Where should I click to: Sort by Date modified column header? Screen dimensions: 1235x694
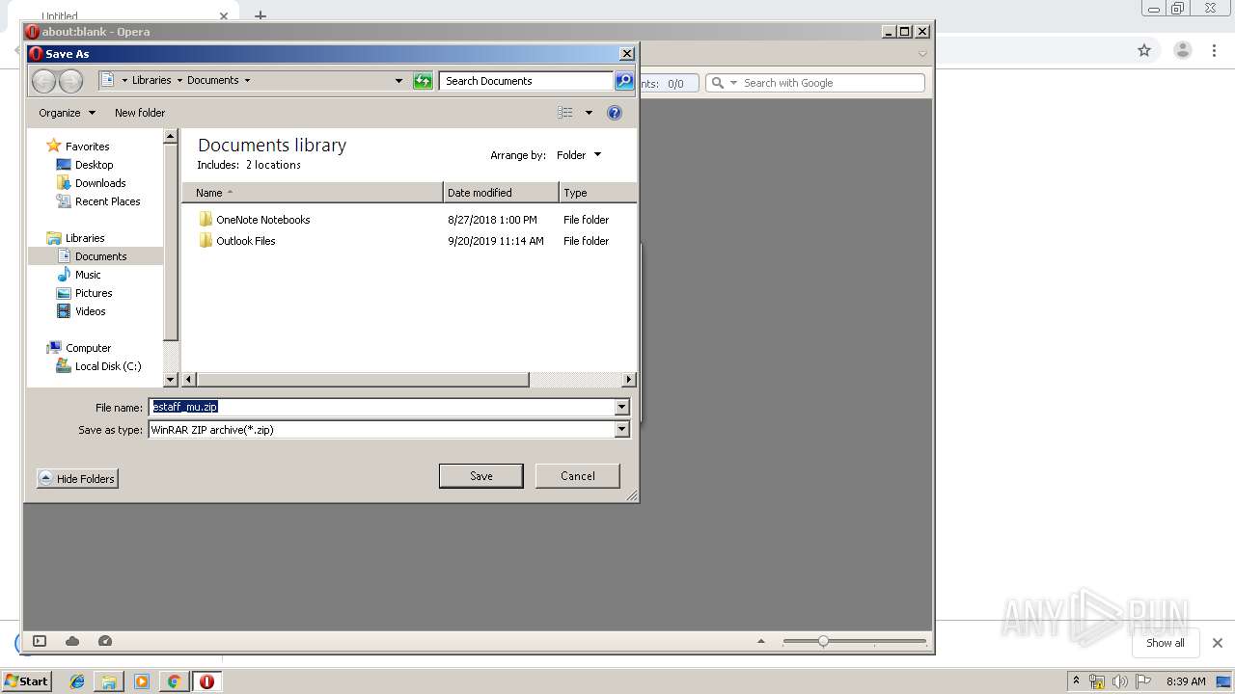(501, 193)
